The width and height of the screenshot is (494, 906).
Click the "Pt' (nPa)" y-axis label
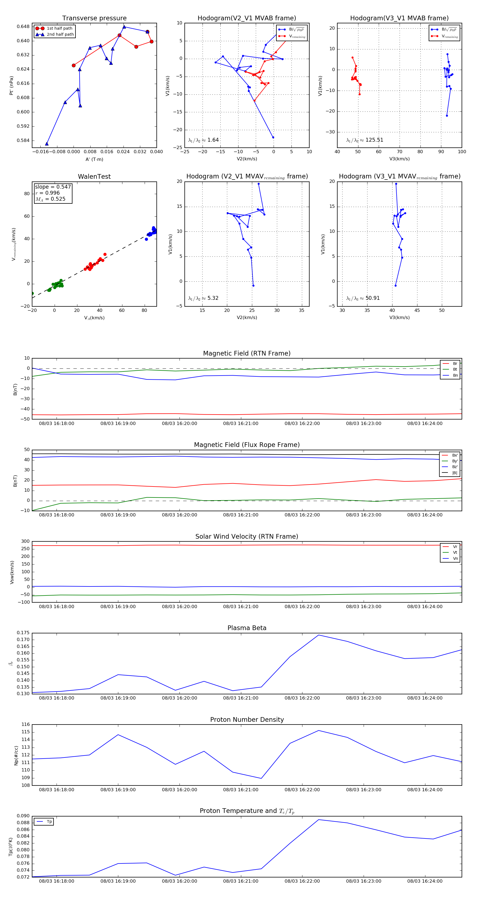12,85
